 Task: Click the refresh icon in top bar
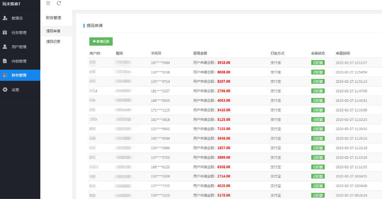(x=59, y=3)
